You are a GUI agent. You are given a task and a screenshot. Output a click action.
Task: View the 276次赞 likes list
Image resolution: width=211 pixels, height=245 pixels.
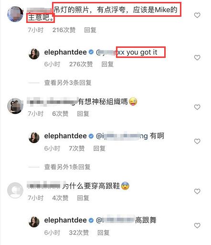click(x=81, y=64)
